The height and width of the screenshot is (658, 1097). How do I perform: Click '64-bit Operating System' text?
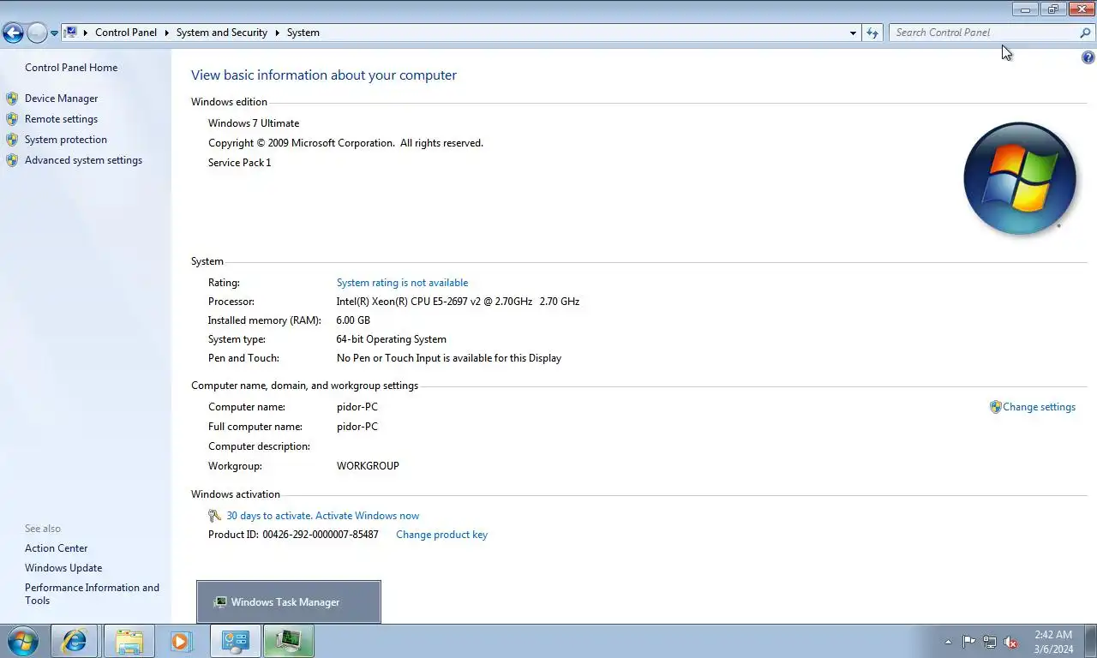coord(392,339)
